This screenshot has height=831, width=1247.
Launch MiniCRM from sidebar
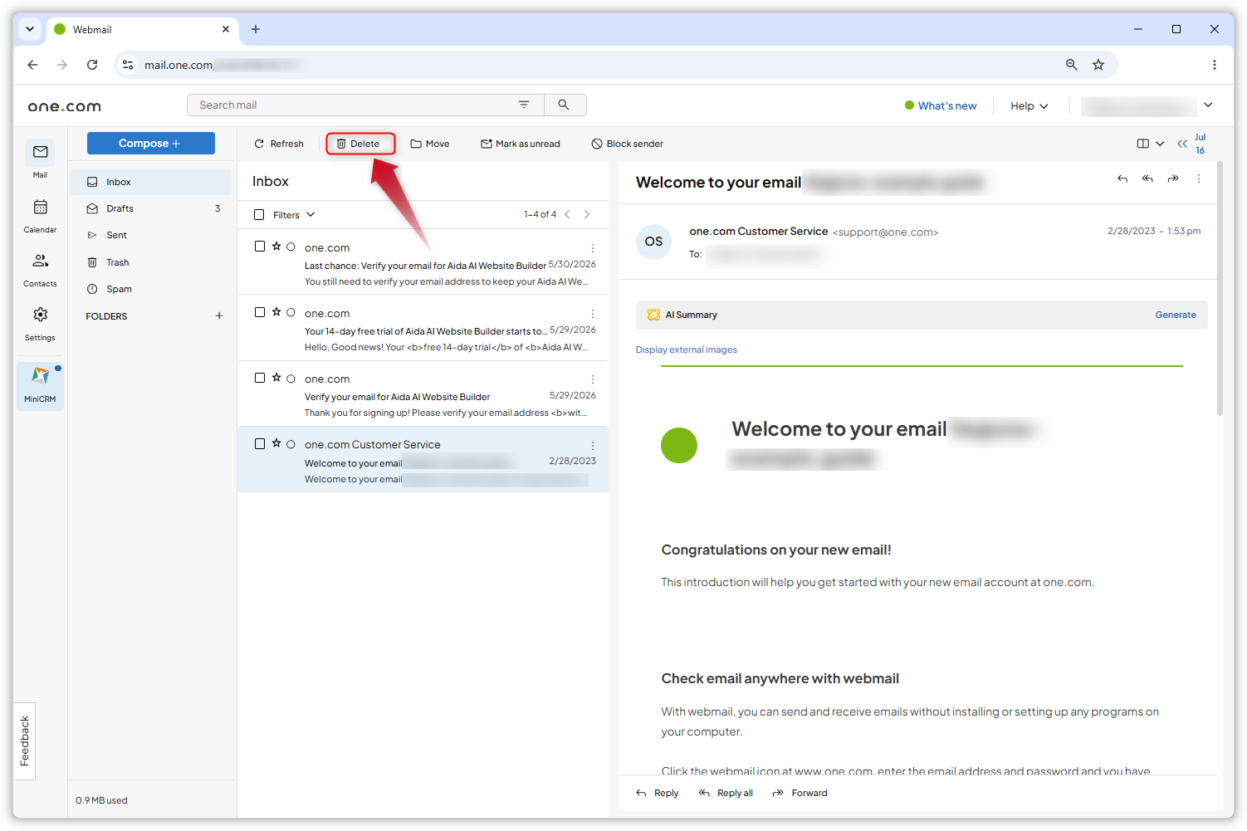pyautogui.click(x=40, y=384)
